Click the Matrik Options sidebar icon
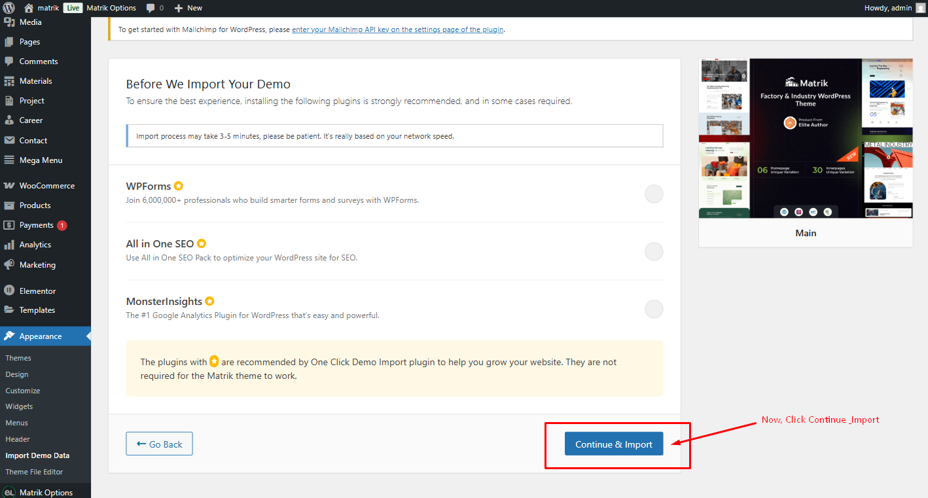This screenshot has width=928, height=498. (x=9, y=492)
